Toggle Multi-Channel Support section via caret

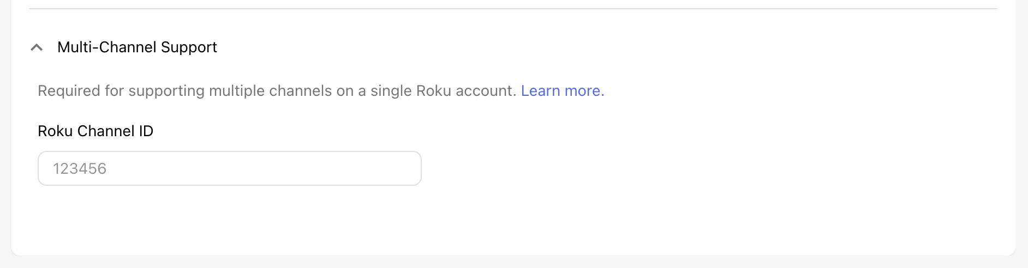(x=37, y=47)
